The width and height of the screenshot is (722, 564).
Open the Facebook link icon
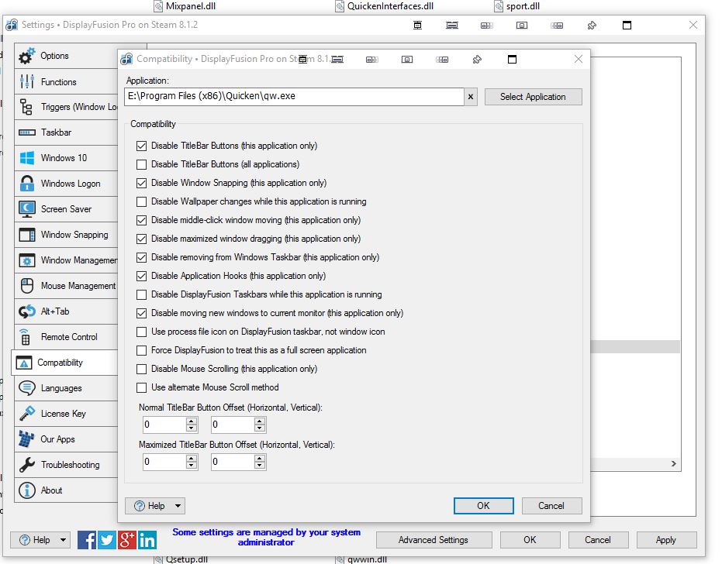point(88,540)
